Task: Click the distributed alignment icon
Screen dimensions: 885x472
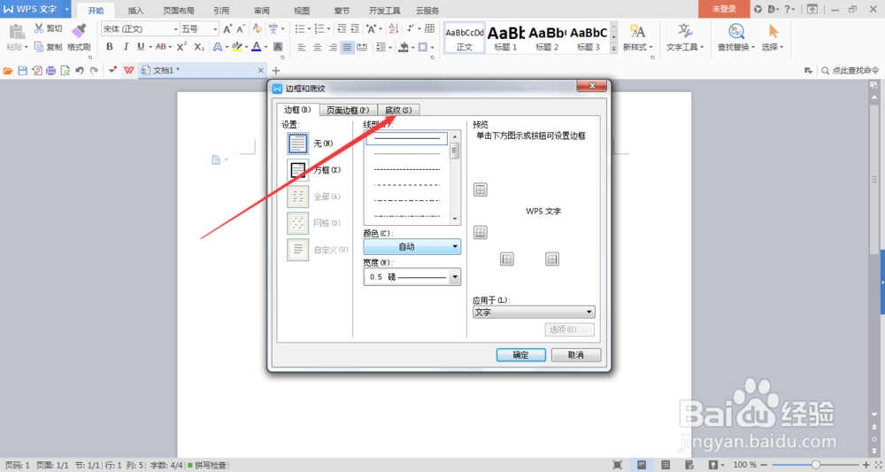Action: pos(362,48)
